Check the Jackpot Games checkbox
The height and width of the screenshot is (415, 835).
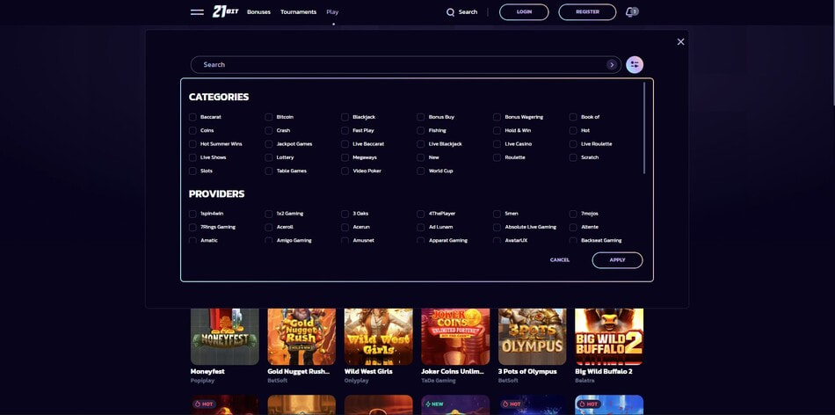(269, 144)
